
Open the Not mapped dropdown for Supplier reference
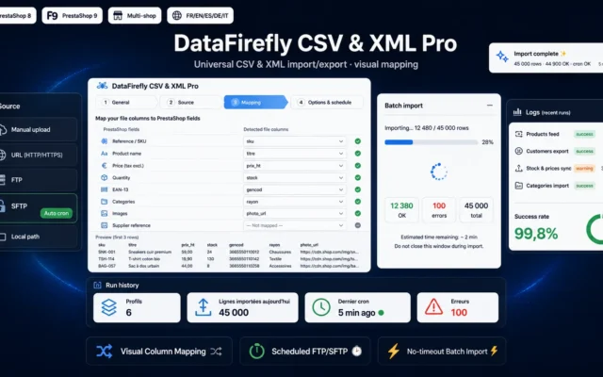coord(295,225)
